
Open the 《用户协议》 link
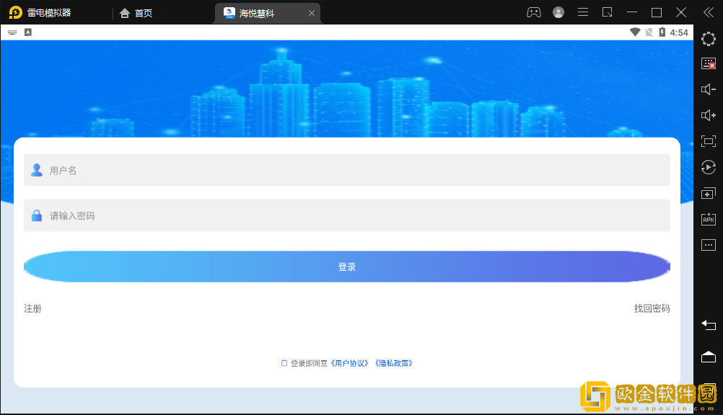tap(351, 363)
